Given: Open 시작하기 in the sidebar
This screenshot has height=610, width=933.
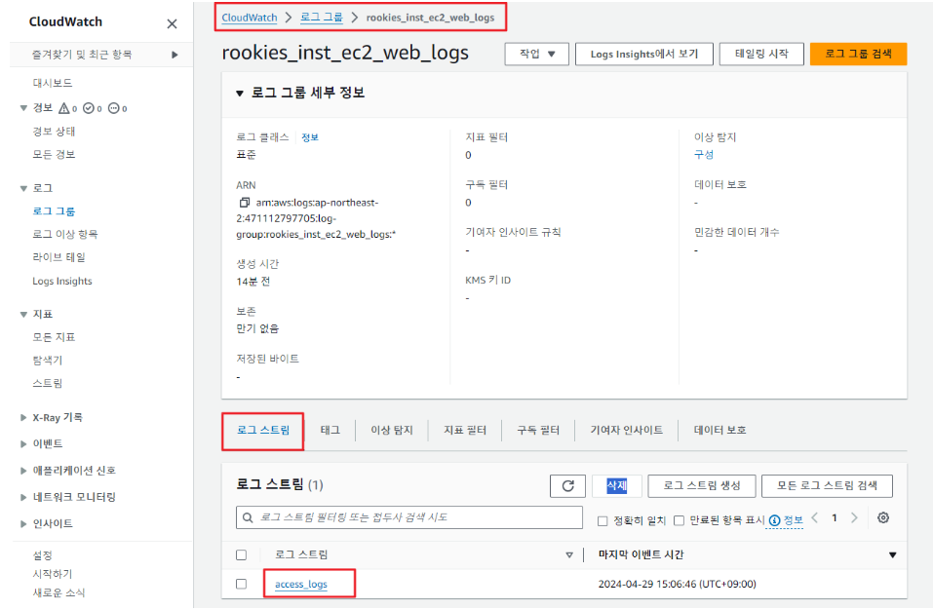Looking at the screenshot, I should click(53, 574).
